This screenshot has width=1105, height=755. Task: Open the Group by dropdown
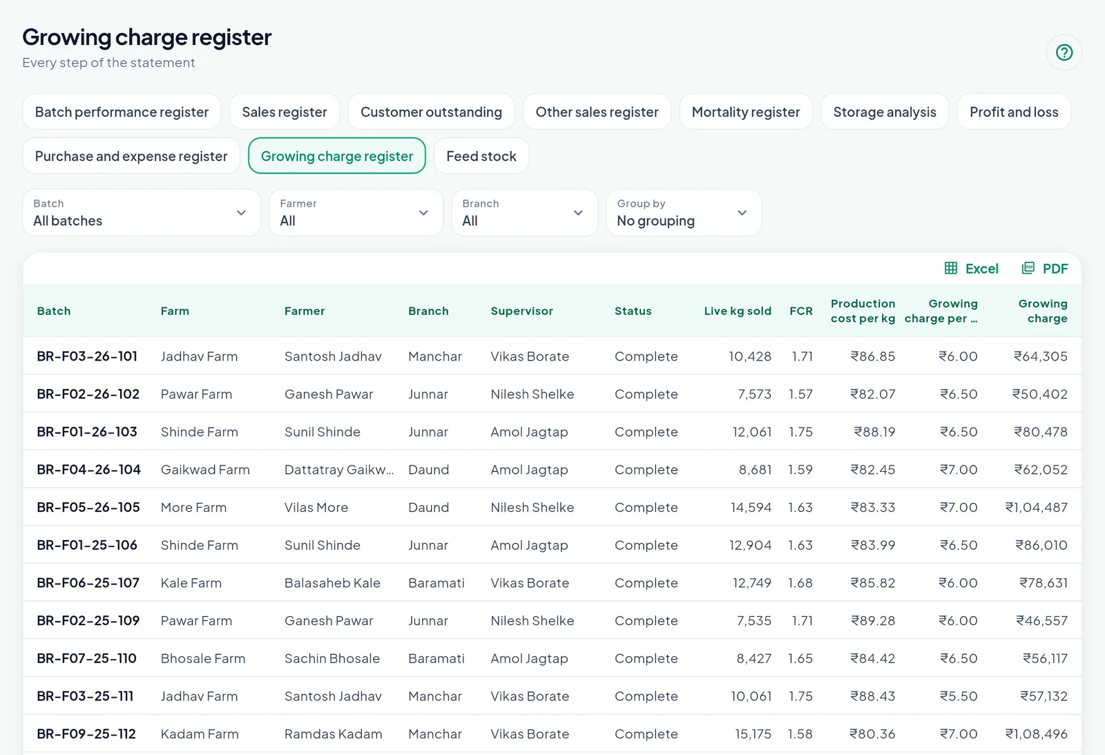tap(684, 213)
